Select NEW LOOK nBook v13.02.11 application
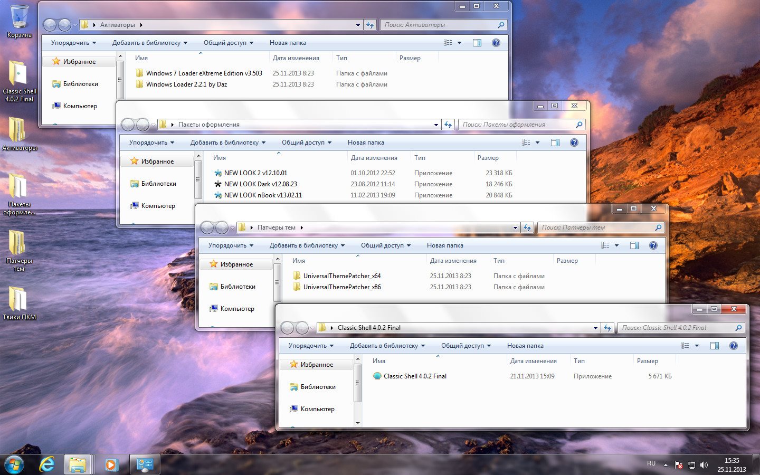 pyautogui.click(x=258, y=195)
